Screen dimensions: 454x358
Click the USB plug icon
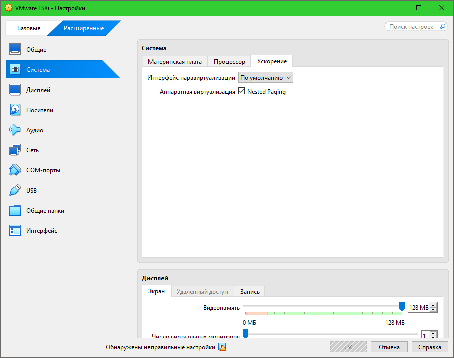pyautogui.click(x=15, y=190)
